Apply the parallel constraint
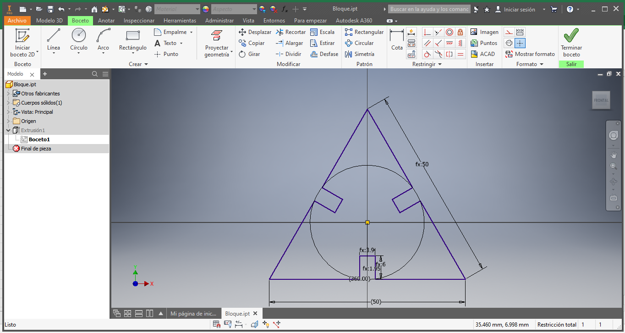This screenshot has width=625, height=333. [428, 43]
